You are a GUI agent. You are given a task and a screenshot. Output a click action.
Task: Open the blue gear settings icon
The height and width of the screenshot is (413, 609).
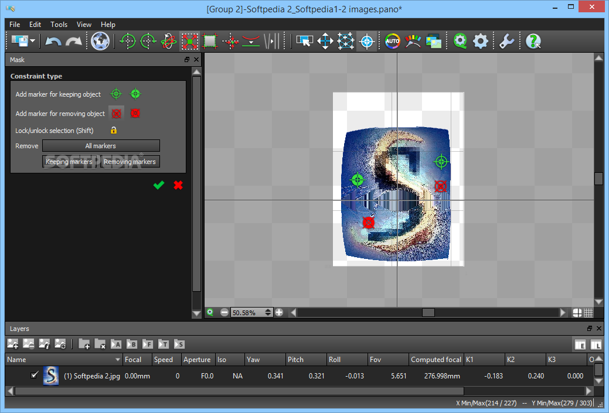tap(481, 41)
